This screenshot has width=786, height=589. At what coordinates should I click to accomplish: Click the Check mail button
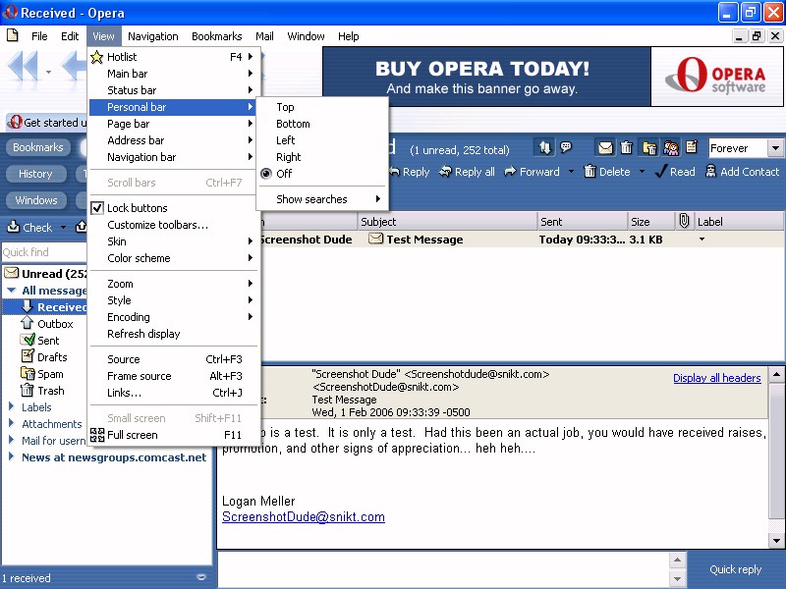tap(29, 228)
